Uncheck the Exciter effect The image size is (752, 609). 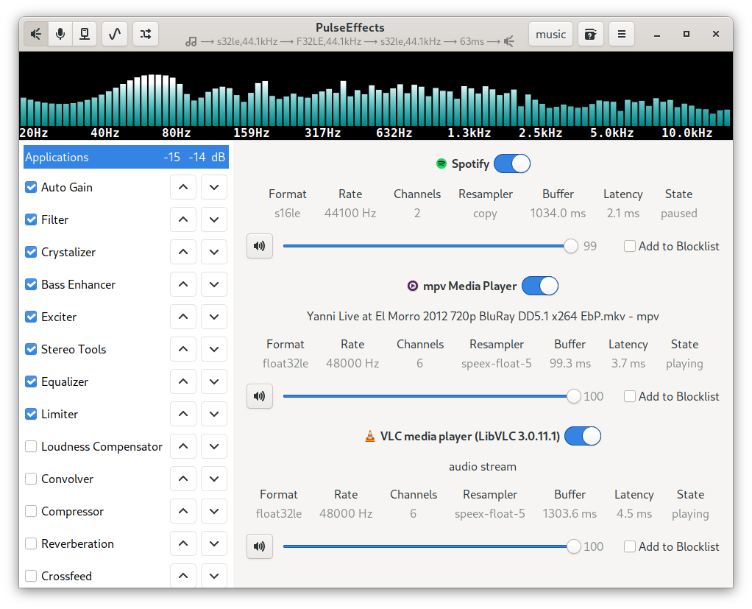click(31, 317)
